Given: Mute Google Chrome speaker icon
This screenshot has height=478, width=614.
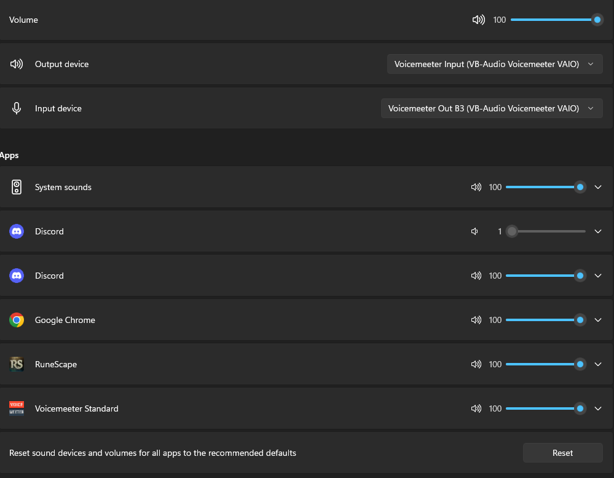Looking at the screenshot, I should [x=476, y=320].
